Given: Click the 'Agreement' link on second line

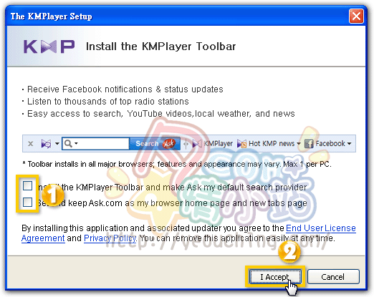Looking at the screenshot, I should tap(43, 238).
